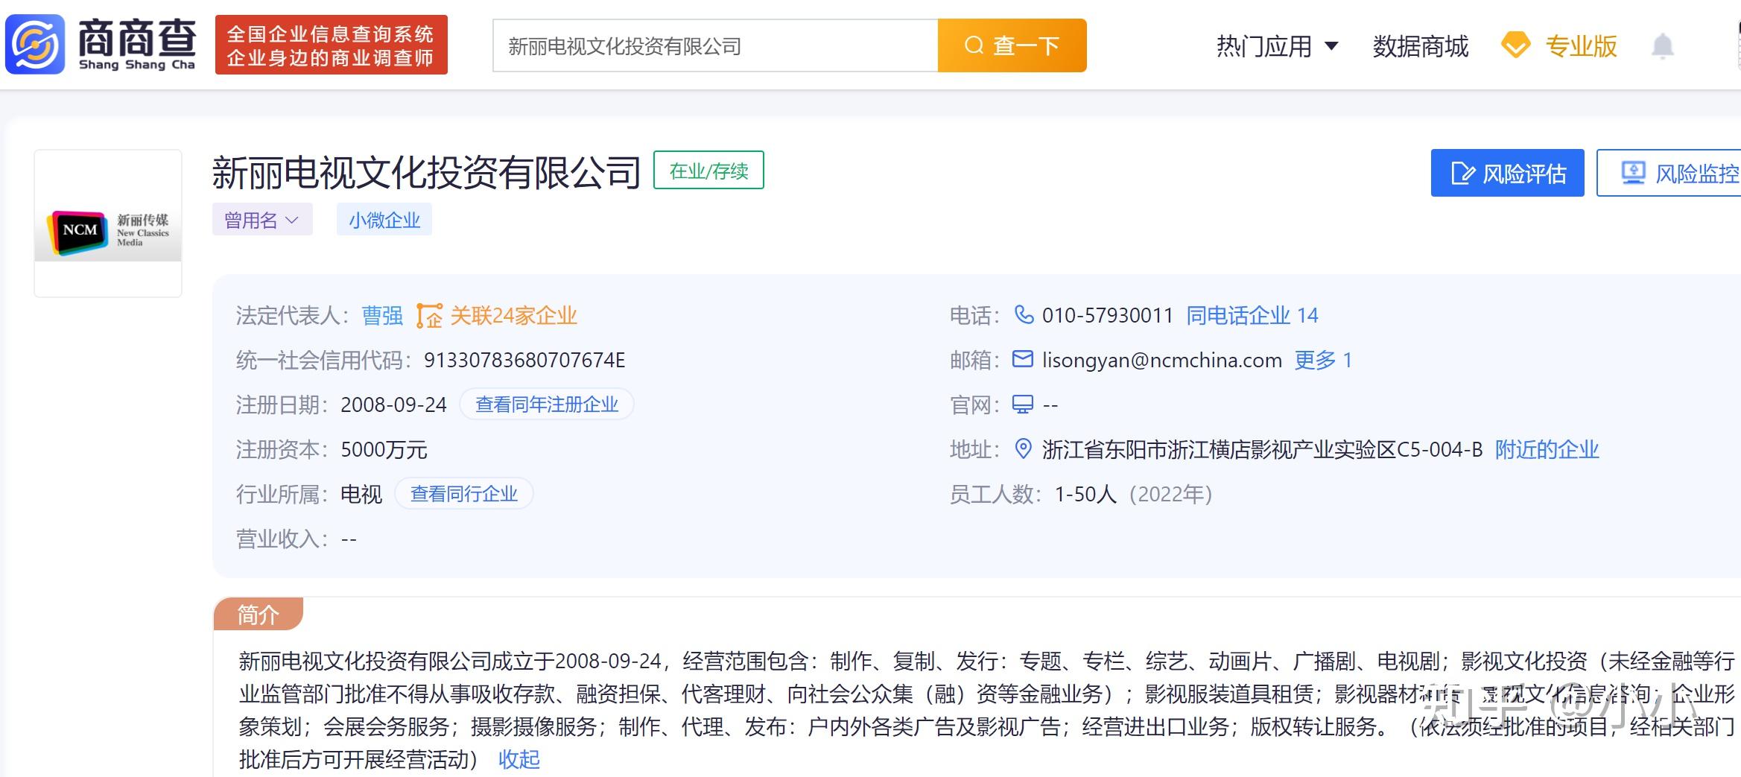Expand the 曾用名 dropdown
Image resolution: width=1741 pixels, height=777 pixels.
click(262, 220)
